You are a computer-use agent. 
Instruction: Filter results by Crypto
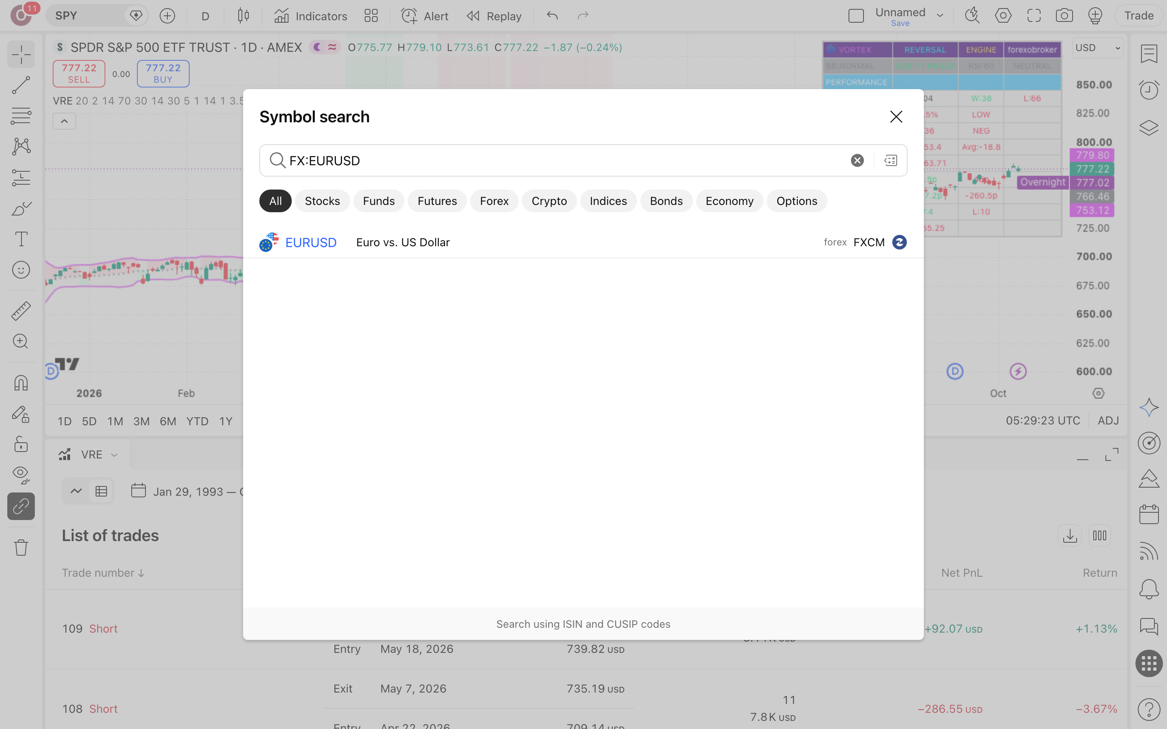coord(549,201)
